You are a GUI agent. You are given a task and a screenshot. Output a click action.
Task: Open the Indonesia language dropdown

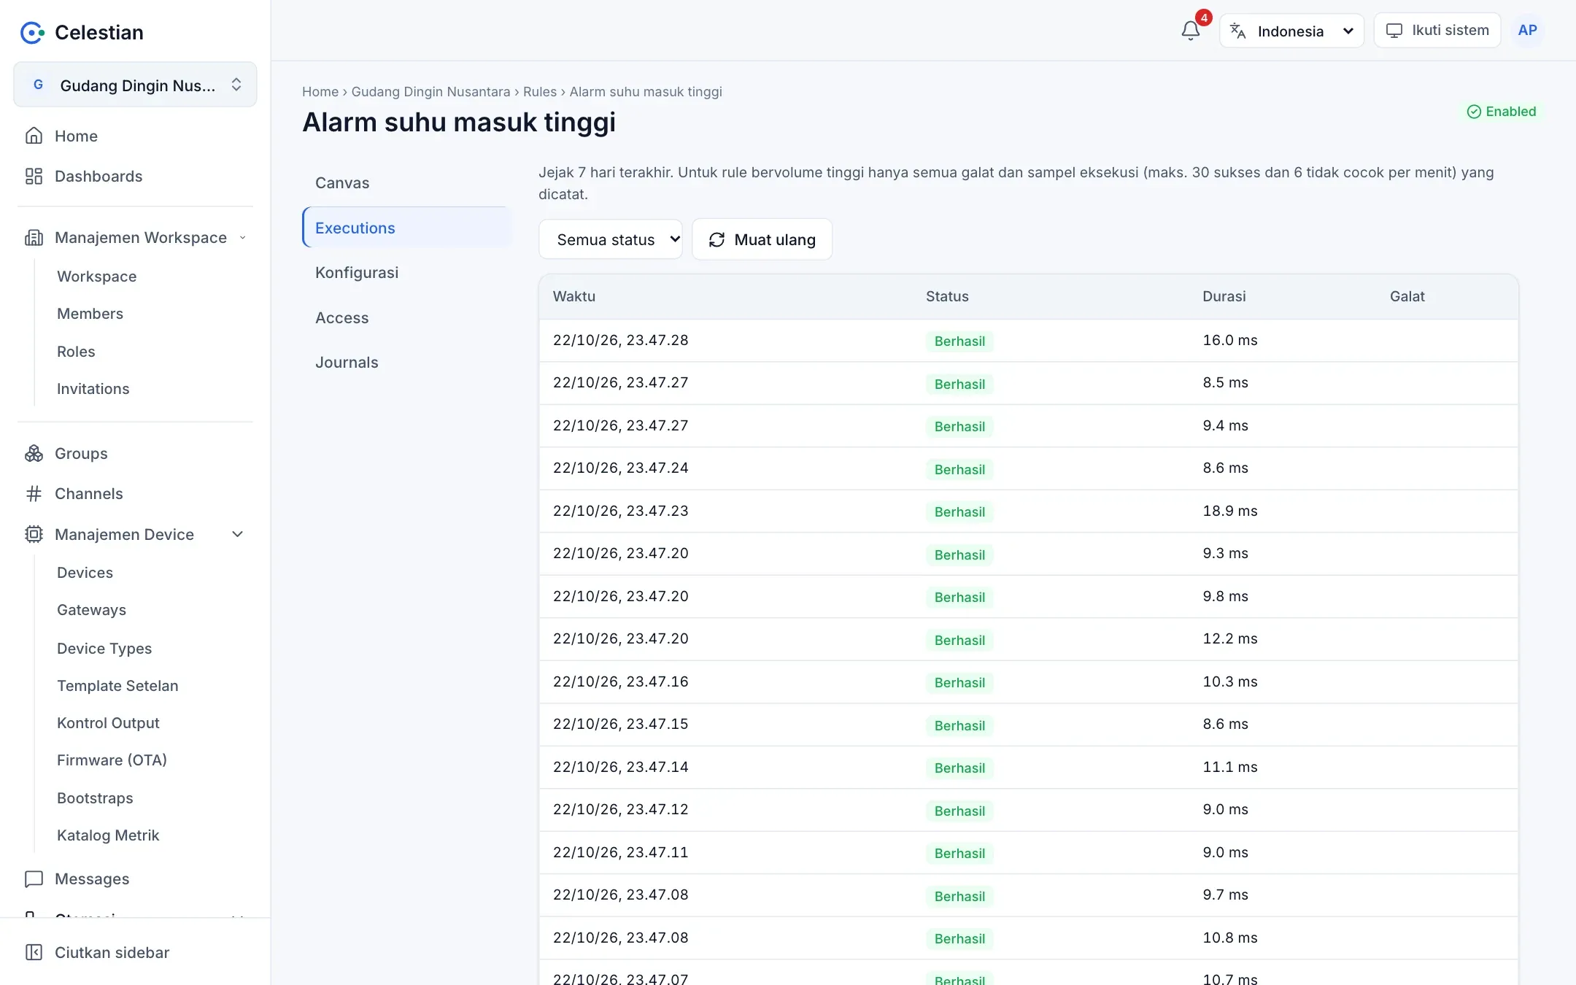tap(1291, 31)
